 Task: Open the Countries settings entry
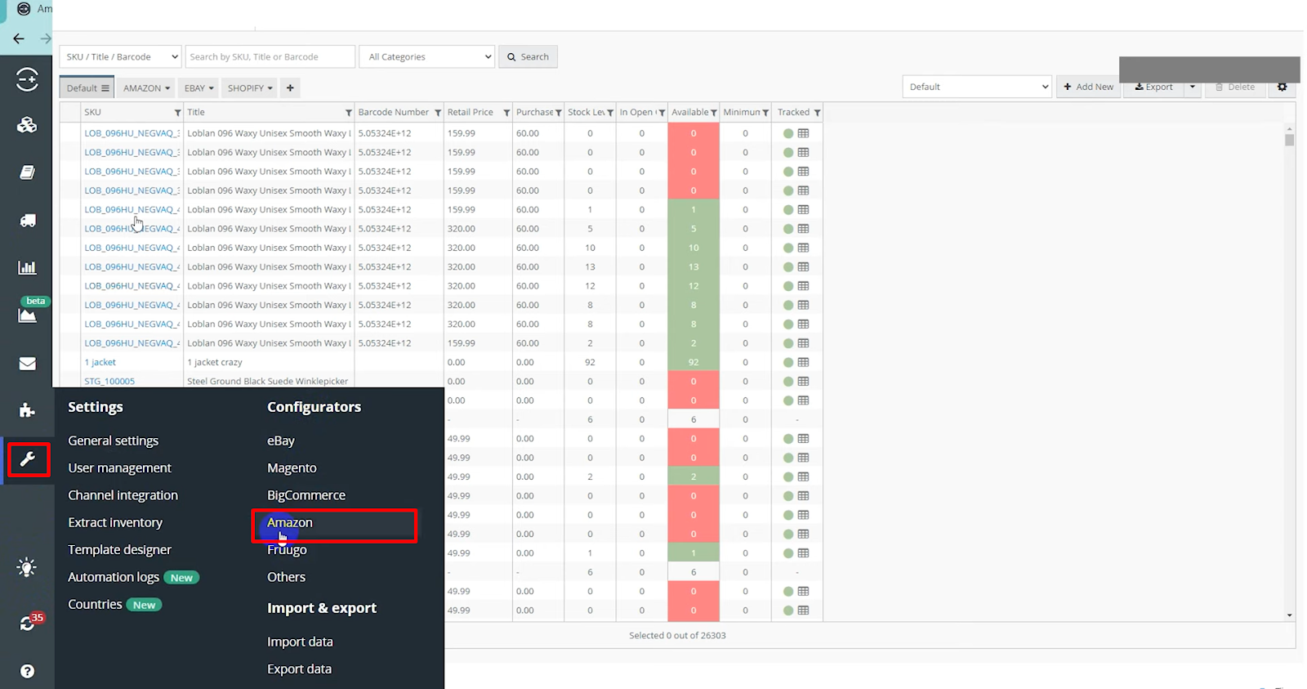[95, 604]
